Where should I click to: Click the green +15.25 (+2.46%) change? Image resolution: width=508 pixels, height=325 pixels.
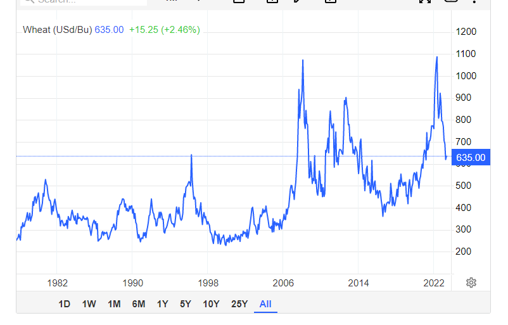[x=165, y=30]
